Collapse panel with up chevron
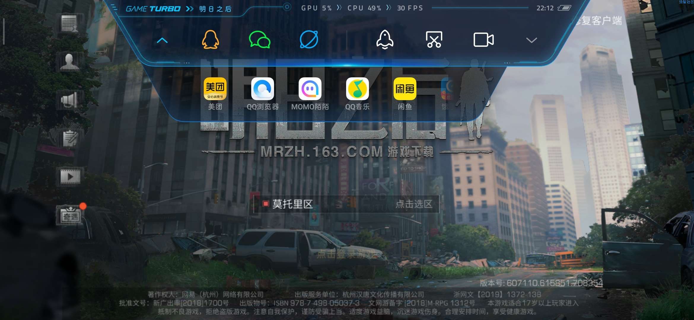The image size is (694, 320). [x=162, y=40]
